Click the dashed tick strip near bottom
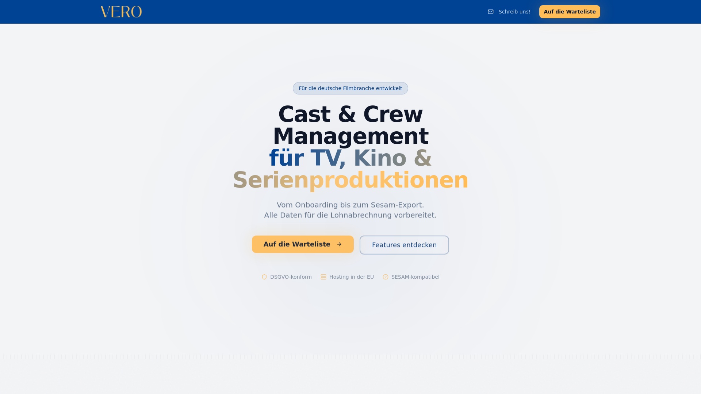The height and width of the screenshot is (394, 701). tap(350, 357)
